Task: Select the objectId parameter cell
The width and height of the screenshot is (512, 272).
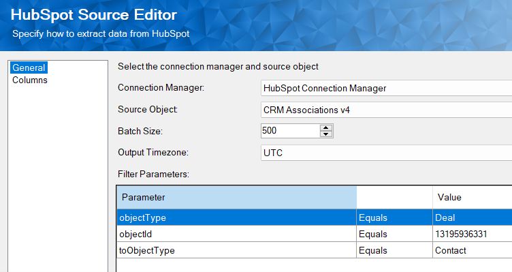Action: (236, 234)
